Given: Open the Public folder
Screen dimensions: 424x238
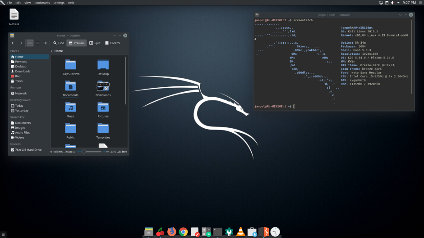Looking at the screenshot, I should tap(70, 131).
